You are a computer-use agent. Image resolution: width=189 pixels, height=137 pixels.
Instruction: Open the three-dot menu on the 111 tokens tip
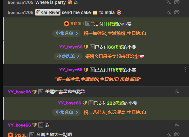click(x=185, y=69)
